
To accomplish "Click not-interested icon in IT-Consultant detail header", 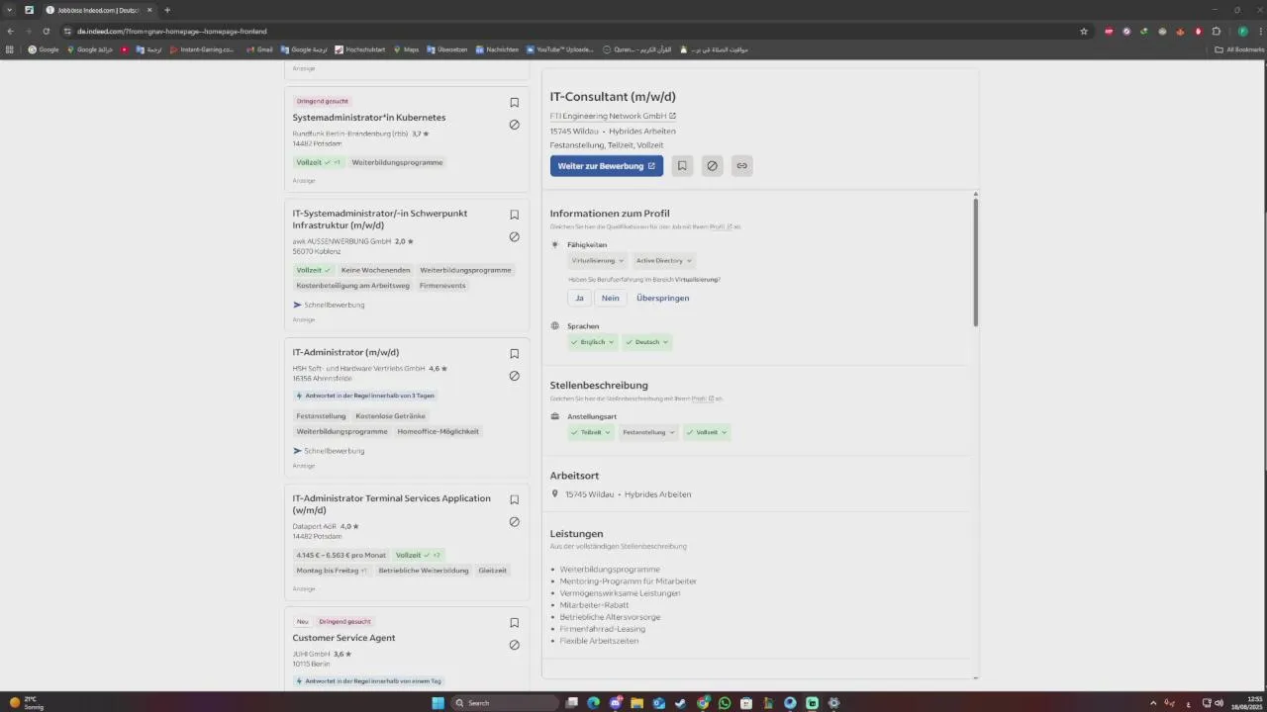I will (x=712, y=166).
